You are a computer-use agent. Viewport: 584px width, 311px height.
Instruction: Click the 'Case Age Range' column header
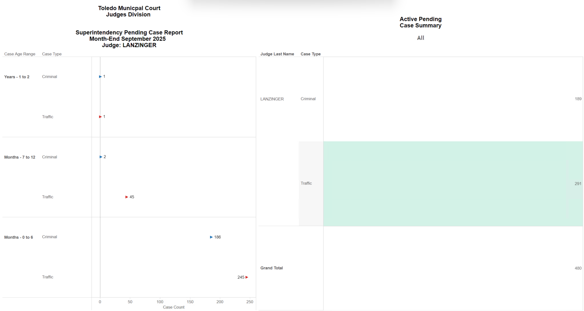tap(20, 54)
